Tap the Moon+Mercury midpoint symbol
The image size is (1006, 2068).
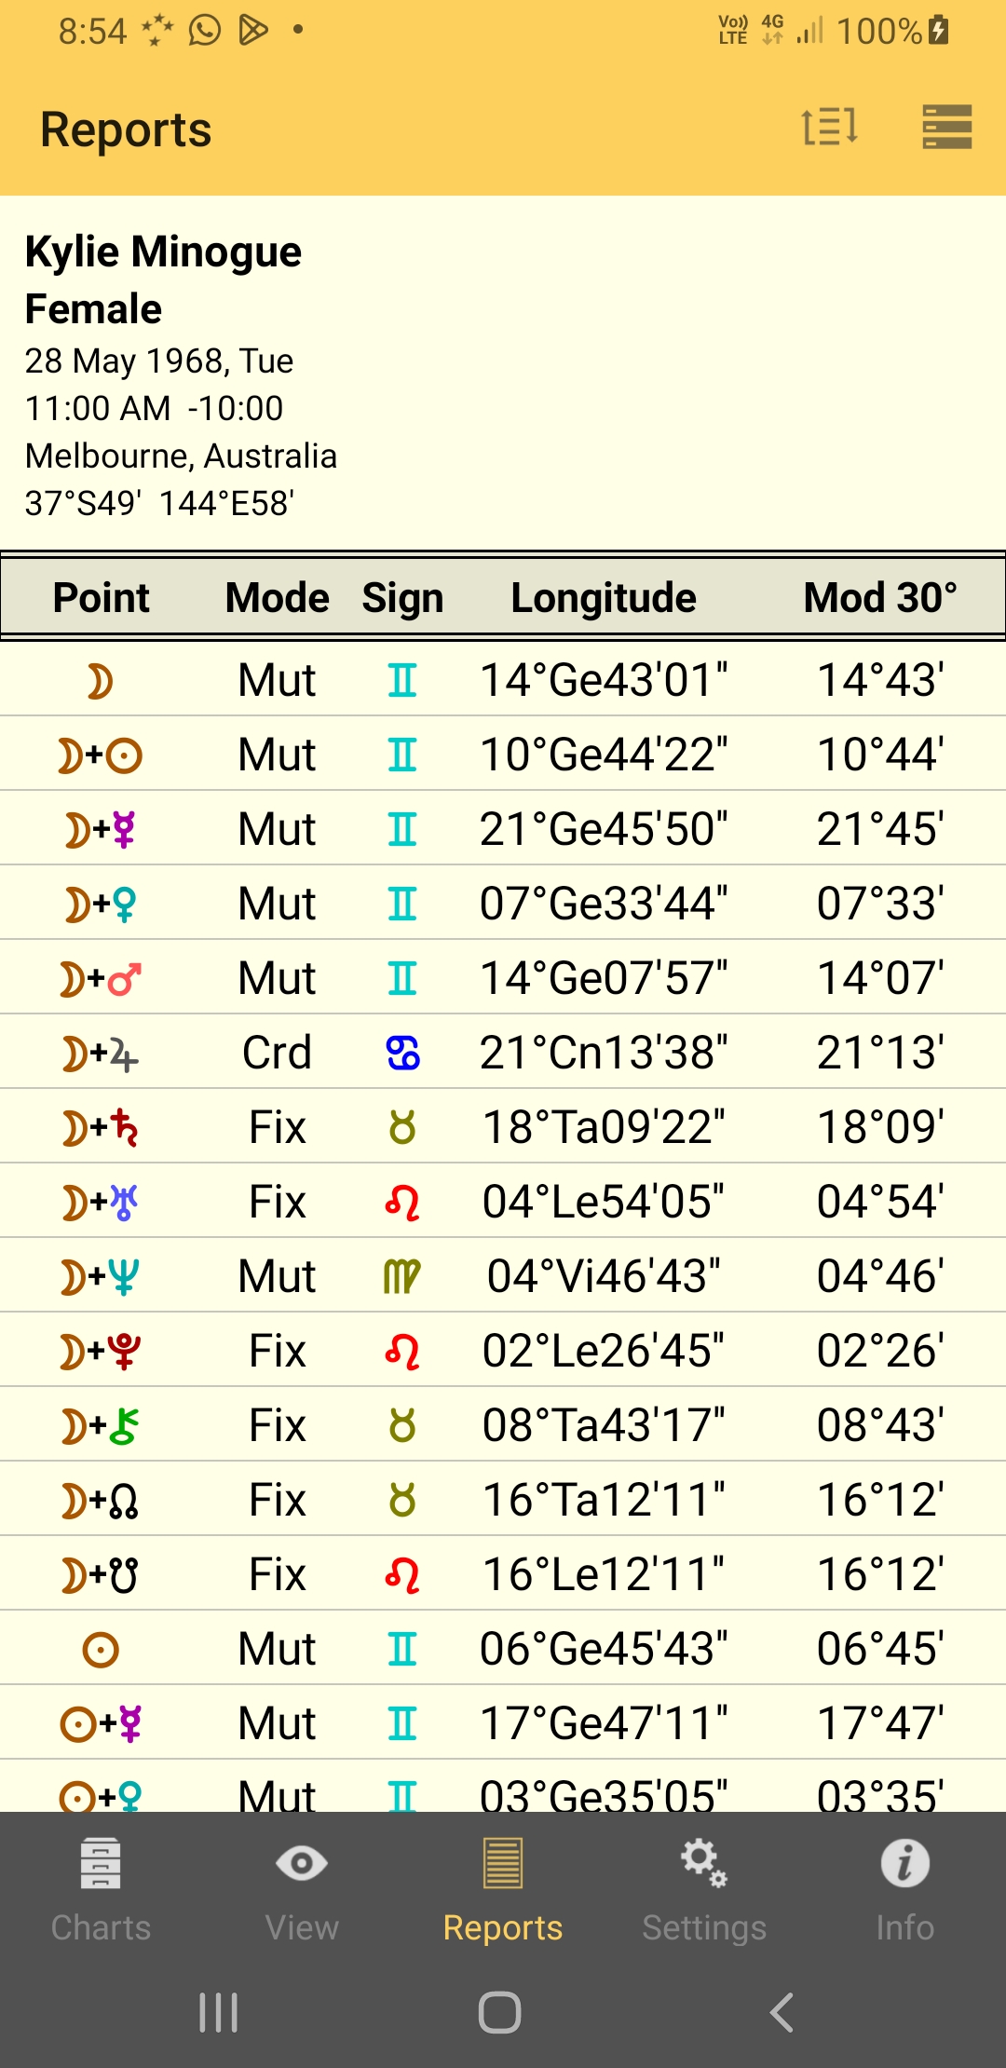click(x=101, y=830)
